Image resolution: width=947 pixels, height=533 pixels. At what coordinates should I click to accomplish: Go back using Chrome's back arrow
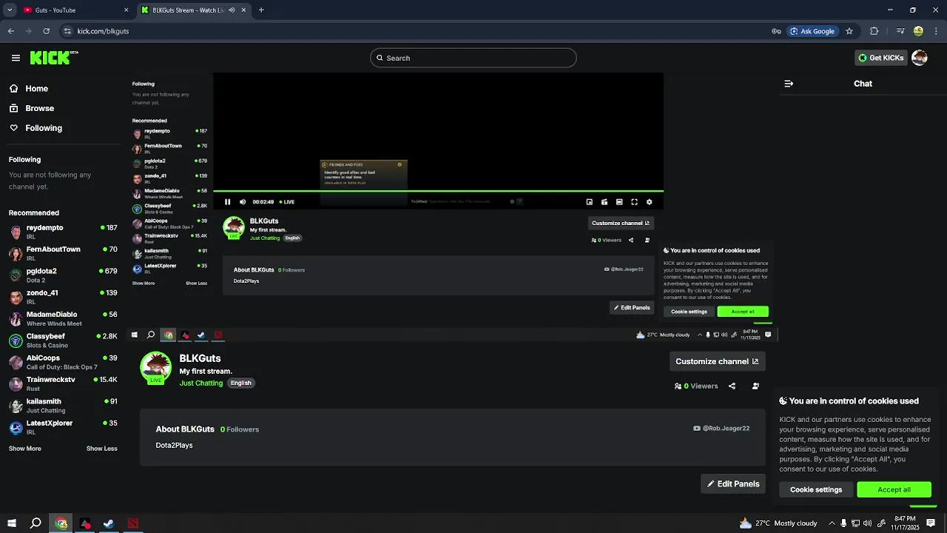click(10, 31)
